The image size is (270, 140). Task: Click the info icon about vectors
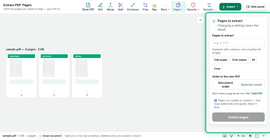coord(215,100)
